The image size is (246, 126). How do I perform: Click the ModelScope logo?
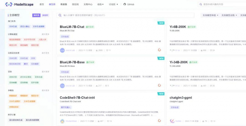(x=19, y=4)
